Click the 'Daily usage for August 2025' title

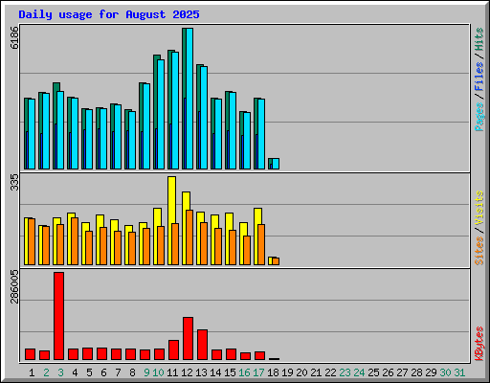pyautogui.click(x=109, y=14)
